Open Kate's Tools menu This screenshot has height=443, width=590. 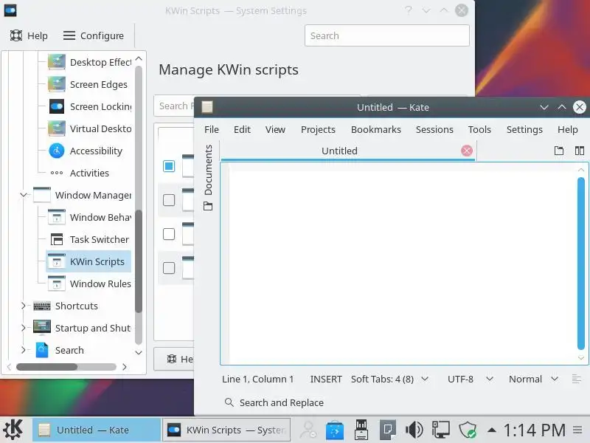pos(479,130)
